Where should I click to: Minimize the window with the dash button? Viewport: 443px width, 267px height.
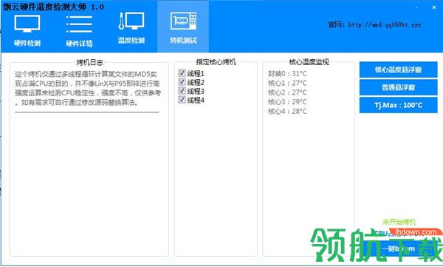416,7
